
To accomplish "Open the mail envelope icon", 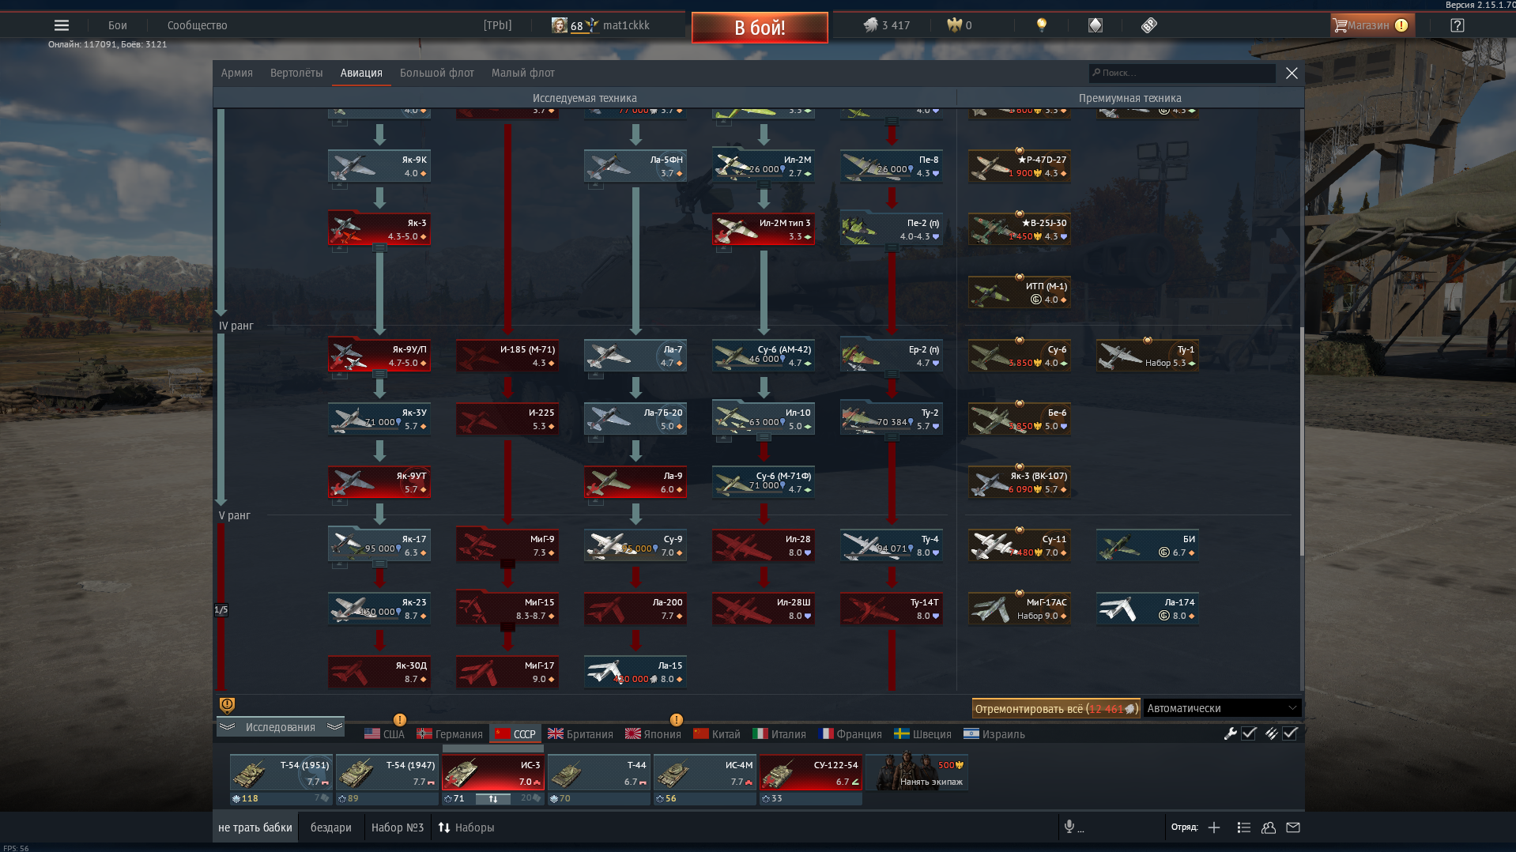I will 1293,827.
